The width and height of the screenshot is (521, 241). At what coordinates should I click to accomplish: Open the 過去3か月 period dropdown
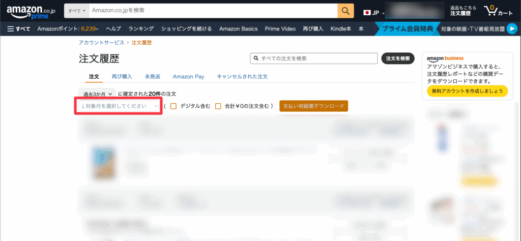97,94
